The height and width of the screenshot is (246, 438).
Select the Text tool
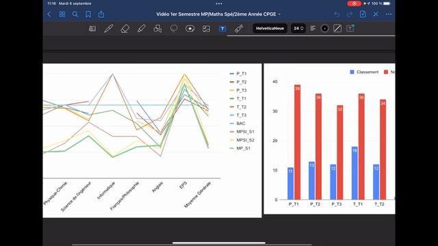pos(222,29)
